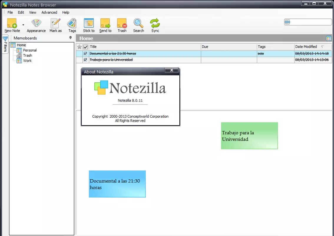Click the Notezilla title bar app icon
This screenshot has height=236, width=334.
[x=5, y=4]
